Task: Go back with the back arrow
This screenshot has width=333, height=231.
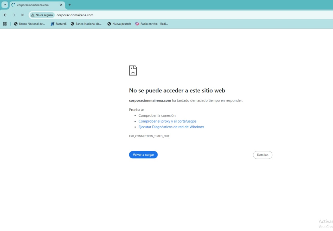Action: tap(5, 15)
